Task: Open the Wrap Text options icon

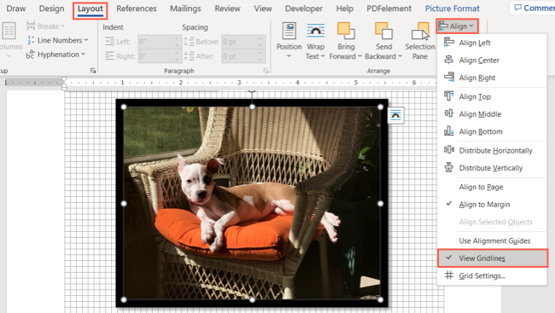Action: pos(315,31)
